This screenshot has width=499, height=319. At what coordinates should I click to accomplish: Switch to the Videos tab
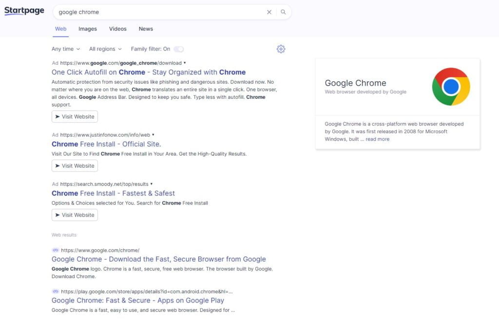118,29
